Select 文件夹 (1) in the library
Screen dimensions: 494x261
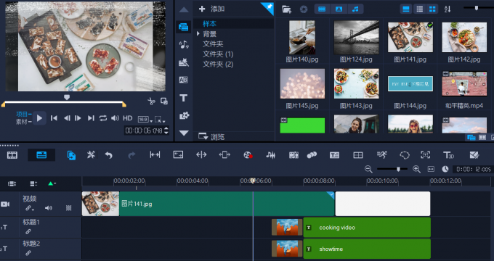[x=218, y=54]
